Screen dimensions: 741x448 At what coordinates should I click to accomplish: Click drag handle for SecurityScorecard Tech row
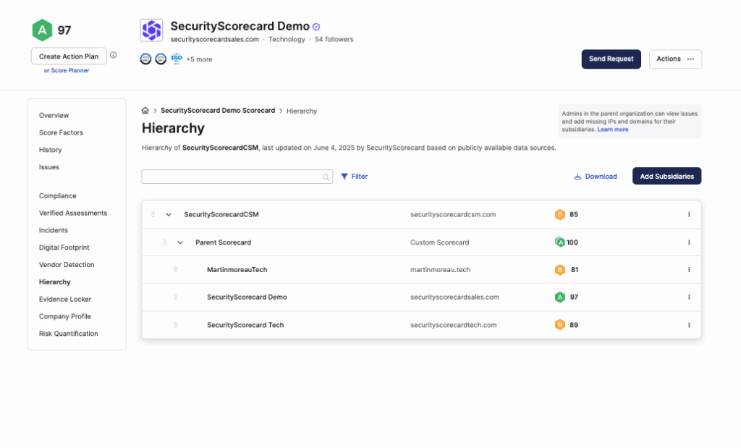(176, 325)
